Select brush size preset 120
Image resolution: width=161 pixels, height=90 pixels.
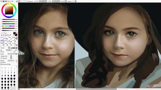[x=14, y=82]
